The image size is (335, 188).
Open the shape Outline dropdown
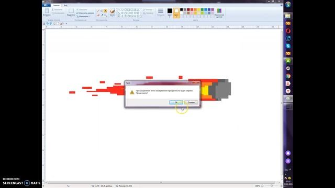pos(148,10)
